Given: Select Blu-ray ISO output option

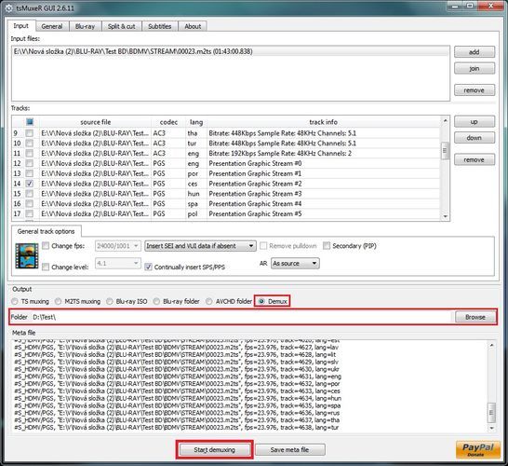Looking at the screenshot, I should pyautogui.click(x=110, y=301).
